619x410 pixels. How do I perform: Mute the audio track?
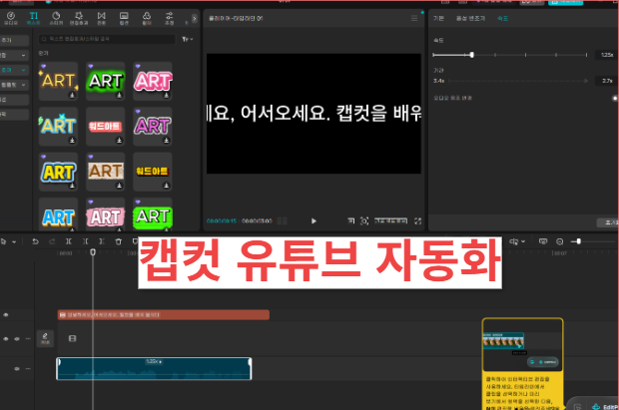17,368
